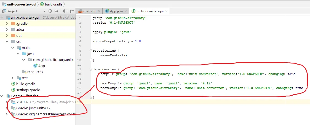Click the version '0.1-SNAPSHOT' line
310x125 pixels.
tap(114, 23)
